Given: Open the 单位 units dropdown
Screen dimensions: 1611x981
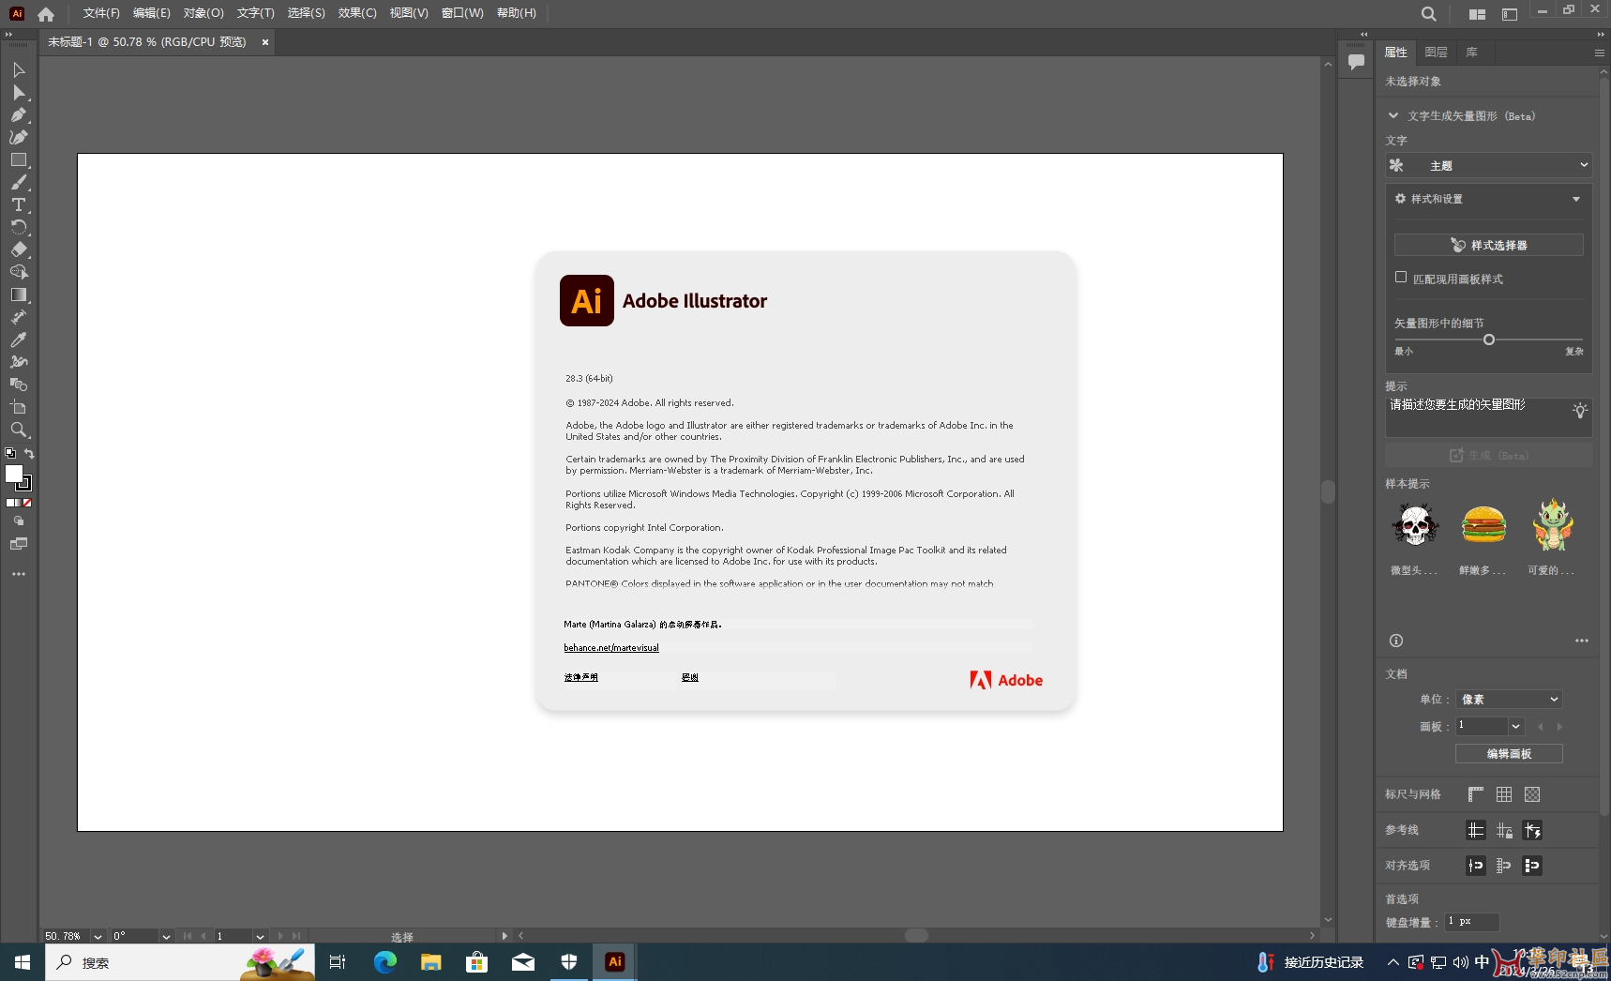Looking at the screenshot, I should (x=1509, y=700).
